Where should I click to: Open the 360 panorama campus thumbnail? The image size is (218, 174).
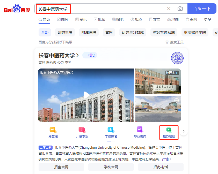click(x=158, y=109)
